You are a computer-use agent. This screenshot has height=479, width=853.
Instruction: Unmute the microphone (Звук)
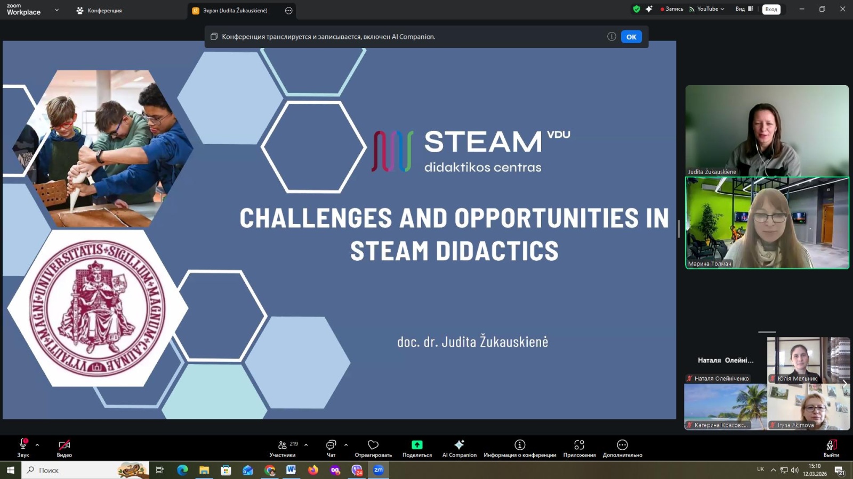[x=23, y=445]
